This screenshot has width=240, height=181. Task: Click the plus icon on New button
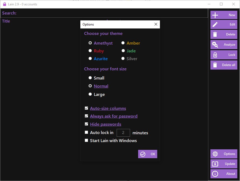(x=215, y=15)
